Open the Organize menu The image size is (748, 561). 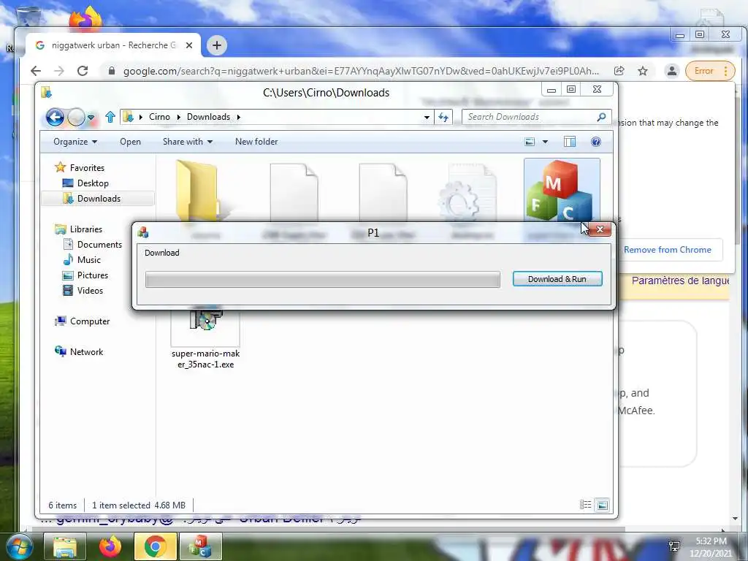(75, 142)
